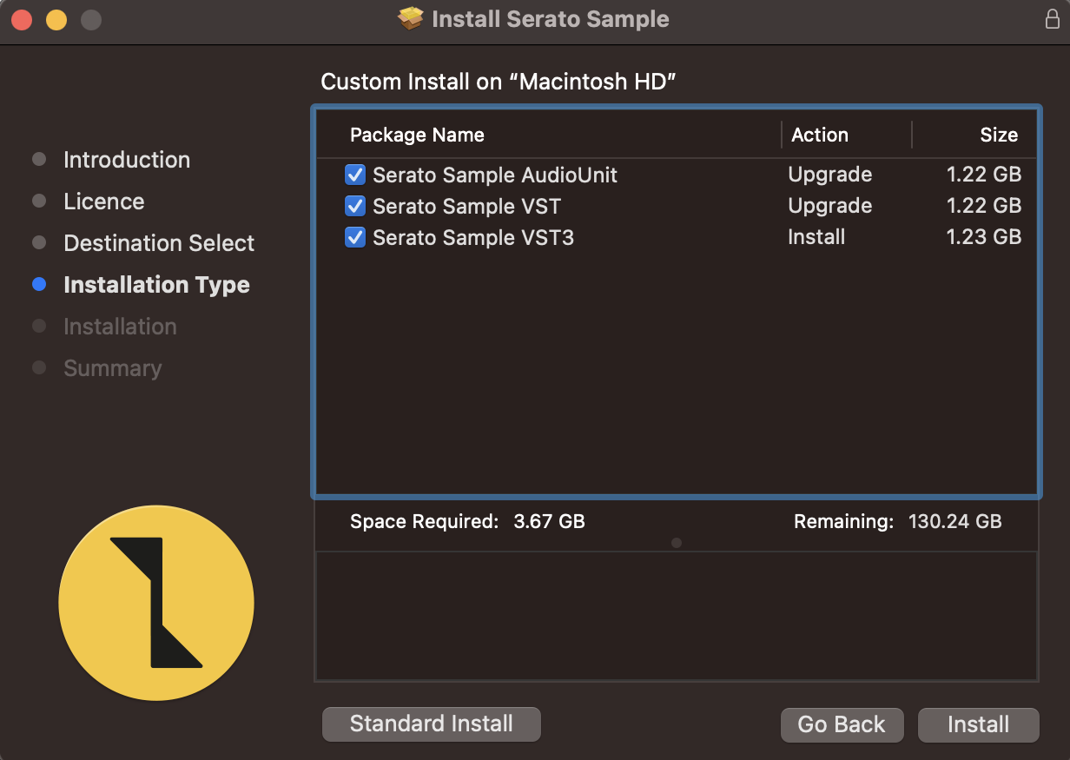1070x760 pixels.
Task: Click the Custom Install on Macintosh HD heading
Action: (499, 82)
